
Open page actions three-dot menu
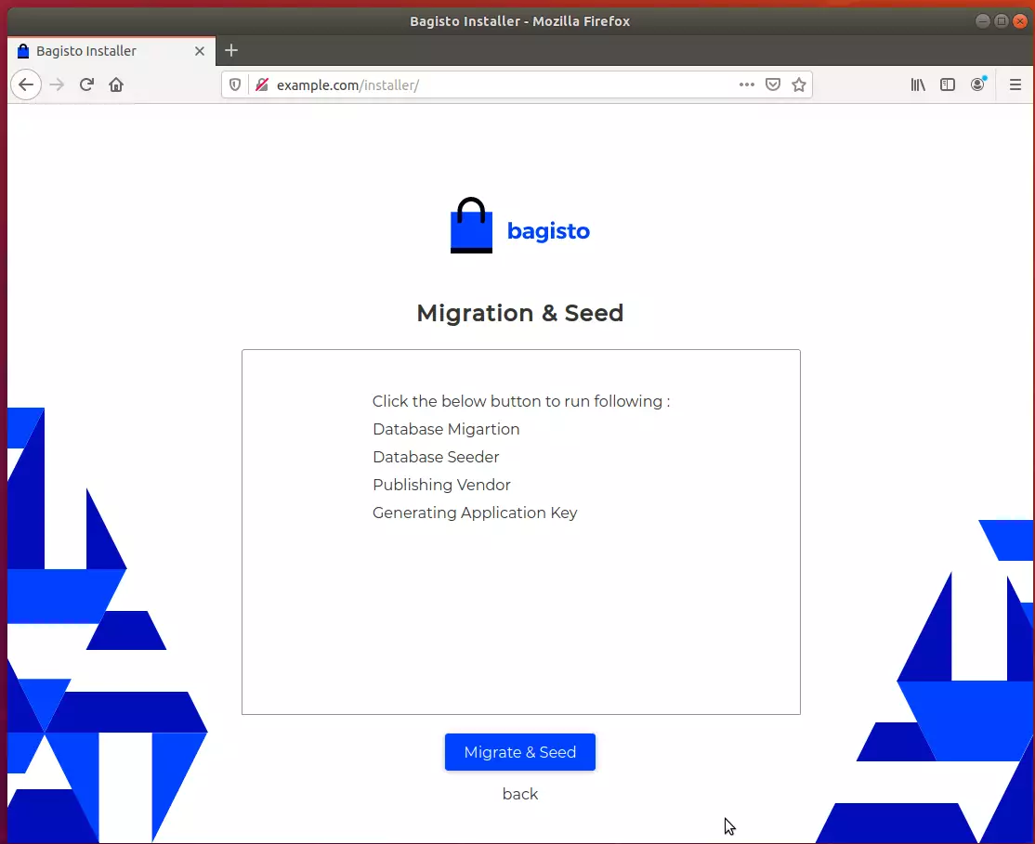click(747, 84)
